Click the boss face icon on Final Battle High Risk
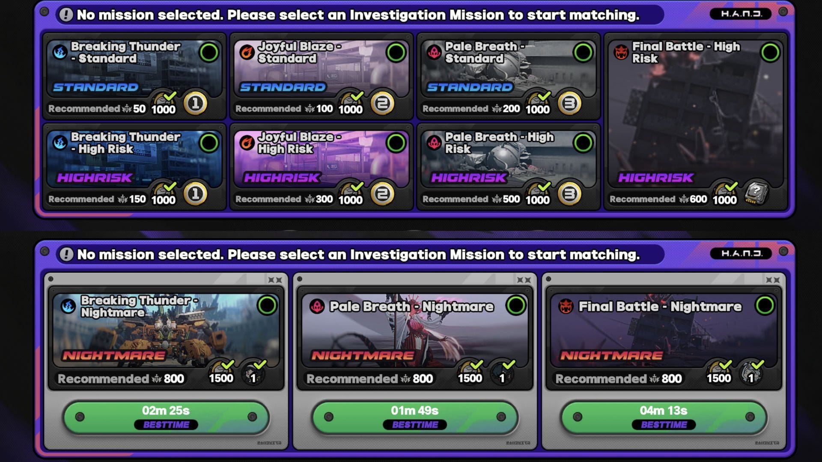The height and width of the screenshot is (462, 822). [x=621, y=52]
